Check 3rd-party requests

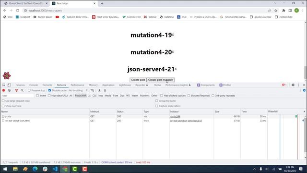pyautogui.click(x=213, y=96)
